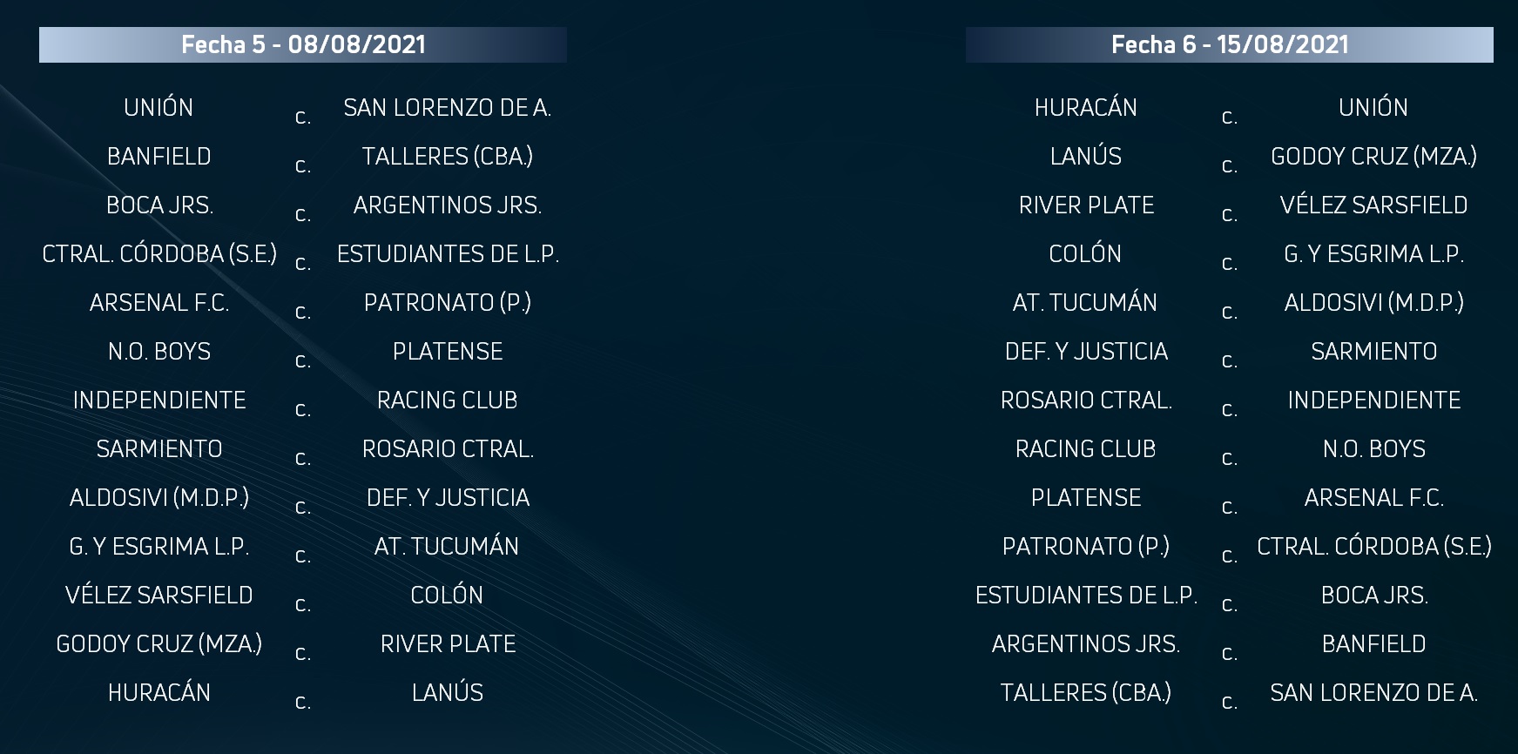The width and height of the screenshot is (1518, 754).
Task: Click Racing Club in the Fecha 5 fixtures
Action: coord(447,401)
